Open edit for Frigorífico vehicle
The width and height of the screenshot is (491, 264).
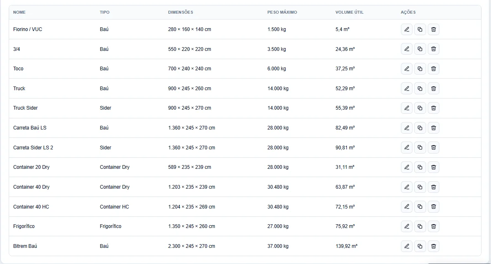click(x=406, y=226)
